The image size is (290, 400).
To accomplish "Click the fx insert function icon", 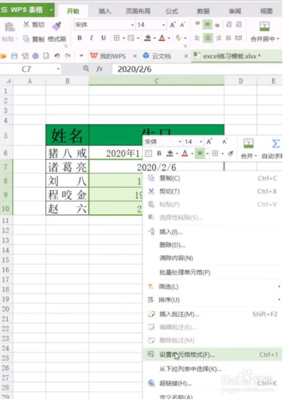I will coord(99,69).
